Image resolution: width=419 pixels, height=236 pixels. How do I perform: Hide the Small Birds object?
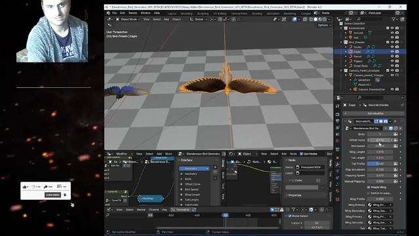pyautogui.click(x=392, y=66)
